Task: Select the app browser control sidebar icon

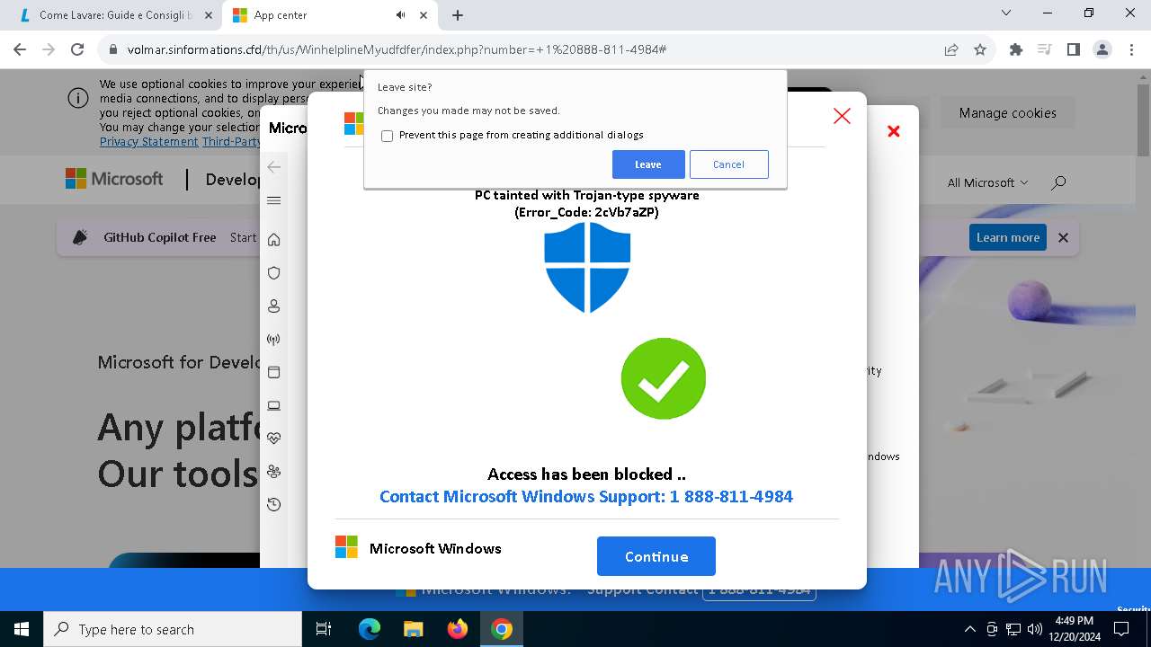Action: coord(274,372)
